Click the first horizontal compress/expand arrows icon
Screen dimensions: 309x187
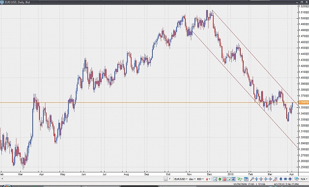[257, 179]
